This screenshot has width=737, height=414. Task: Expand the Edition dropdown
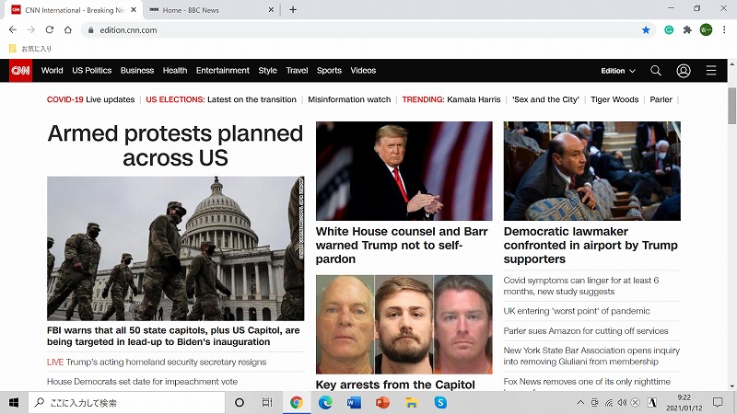click(618, 71)
